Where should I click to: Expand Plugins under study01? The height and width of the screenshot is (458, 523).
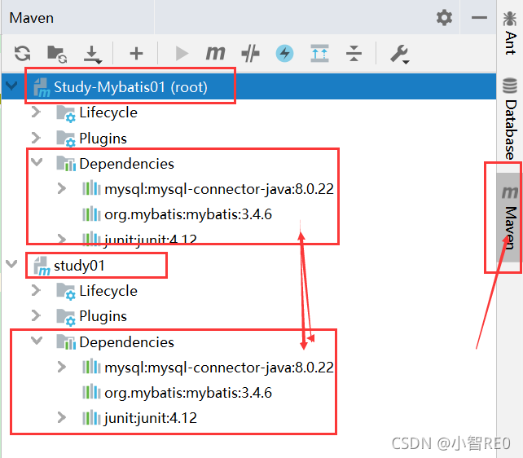pyautogui.click(x=36, y=315)
